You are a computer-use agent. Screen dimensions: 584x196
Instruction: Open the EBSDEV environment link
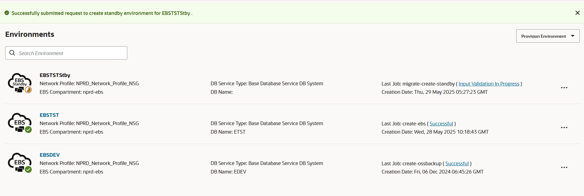[x=49, y=155]
